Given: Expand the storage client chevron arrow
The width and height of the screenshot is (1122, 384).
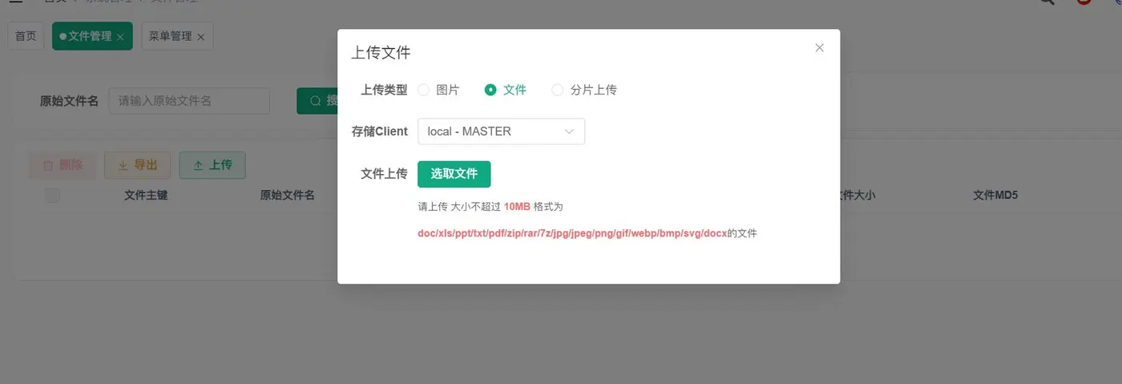Looking at the screenshot, I should click(569, 131).
